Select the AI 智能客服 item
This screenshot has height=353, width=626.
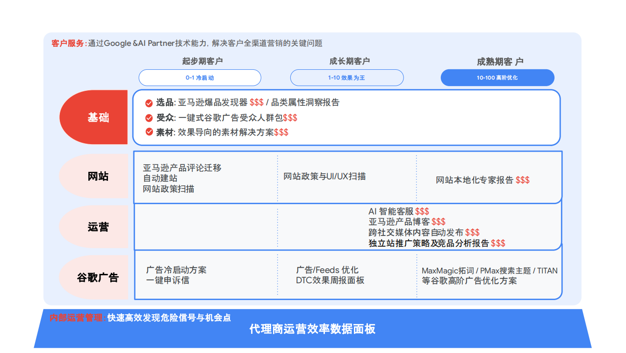[x=398, y=211]
